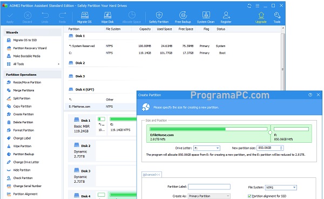Open the Tools toolbar menu
324x199 pixels.
(x=277, y=17)
